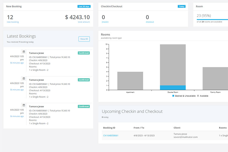The height and width of the screenshot is (152, 228).
Task: Click the calendar icon of the second booking
Action: [x=24, y=79]
